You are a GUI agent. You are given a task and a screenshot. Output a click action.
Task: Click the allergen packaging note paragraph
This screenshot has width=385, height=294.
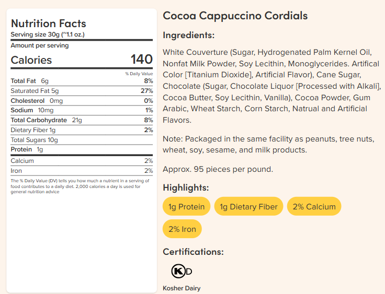coord(267,145)
